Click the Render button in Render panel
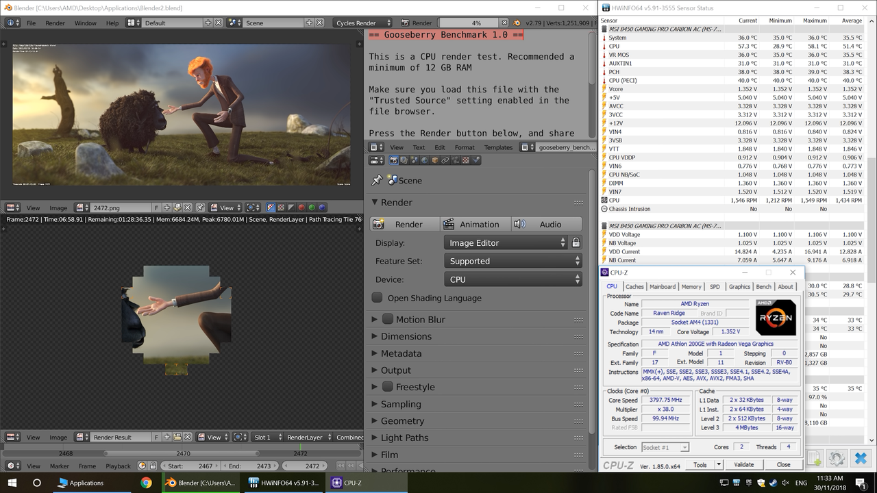 point(404,224)
